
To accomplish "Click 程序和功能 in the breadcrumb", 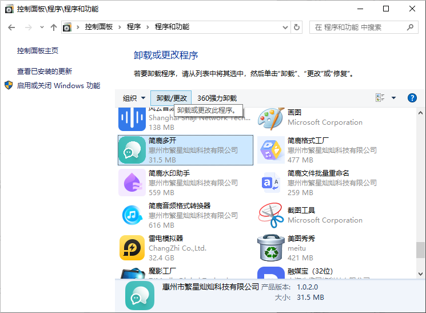I will (172, 27).
